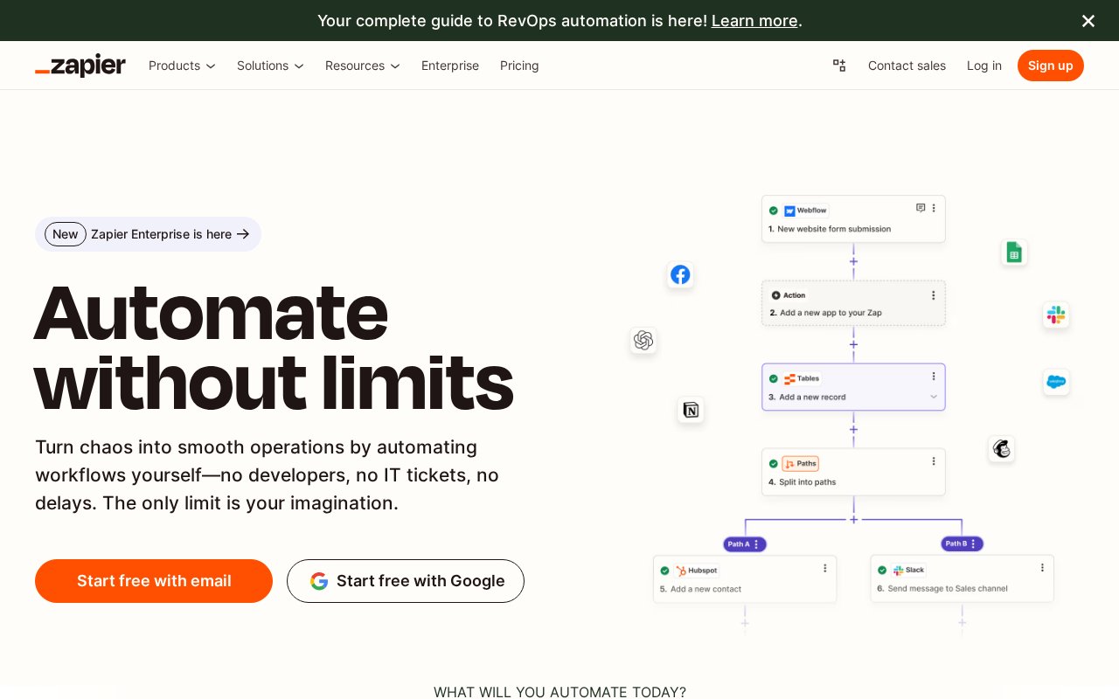Viewport: 1119px width, 699px height.
Task: Click the Webflow logo in step 1
Action: (789, 211)
